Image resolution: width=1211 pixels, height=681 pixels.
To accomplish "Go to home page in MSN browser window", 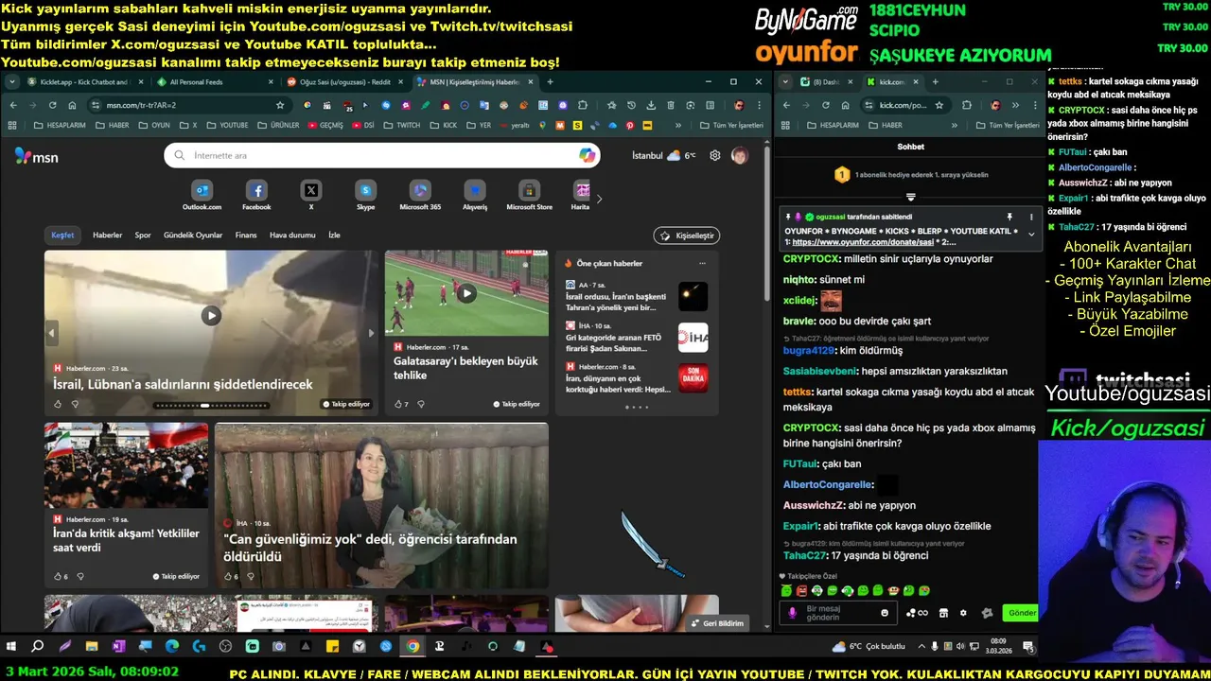I will click(72, 105).
